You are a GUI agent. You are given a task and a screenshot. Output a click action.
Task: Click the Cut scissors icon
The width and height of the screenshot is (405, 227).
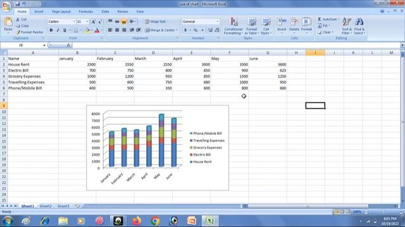pyautogui.click(x=18, y=20)
